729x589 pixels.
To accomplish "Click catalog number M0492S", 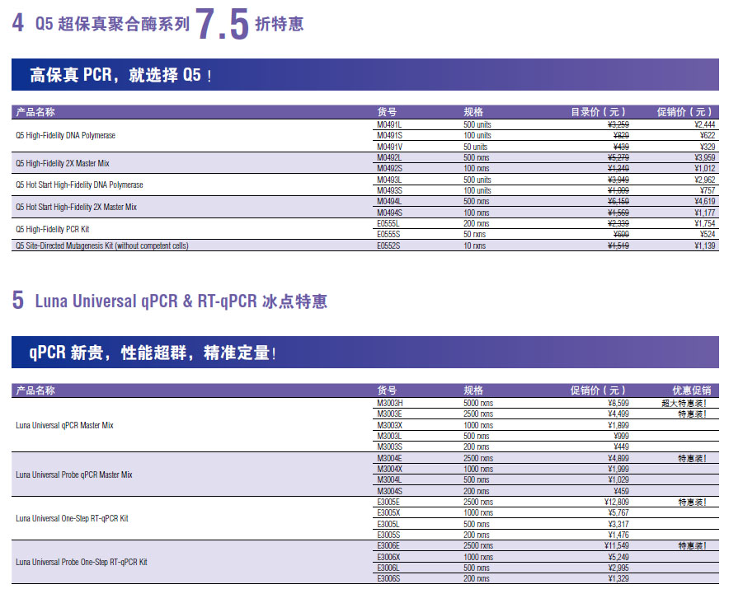I will [389, 169].
